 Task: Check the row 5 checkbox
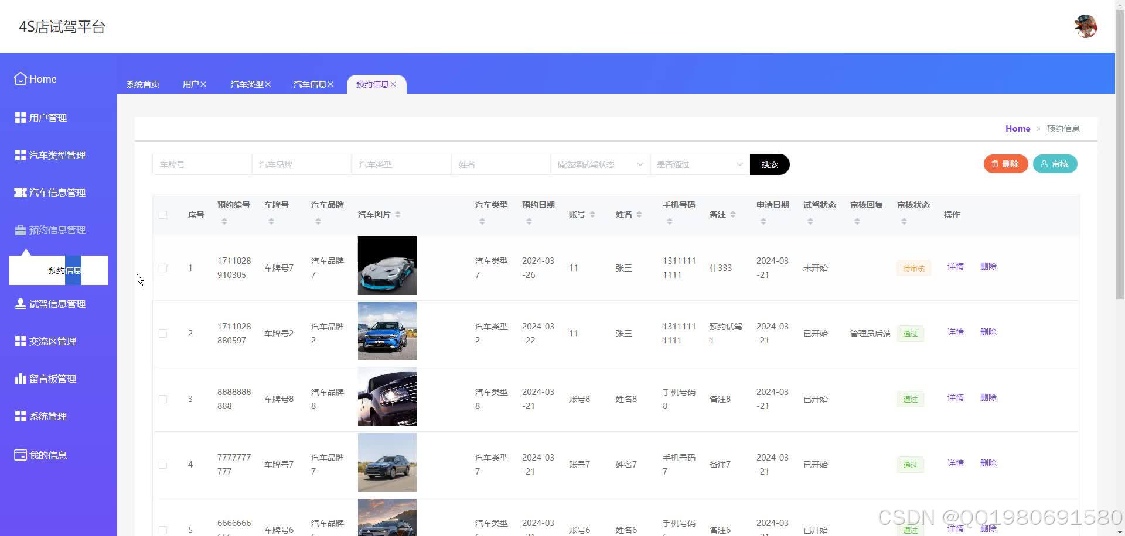pyautogui.click(x=163, y=530)
